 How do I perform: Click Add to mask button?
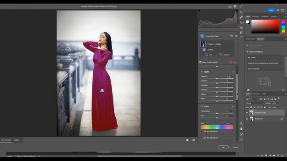pos(209,55)
